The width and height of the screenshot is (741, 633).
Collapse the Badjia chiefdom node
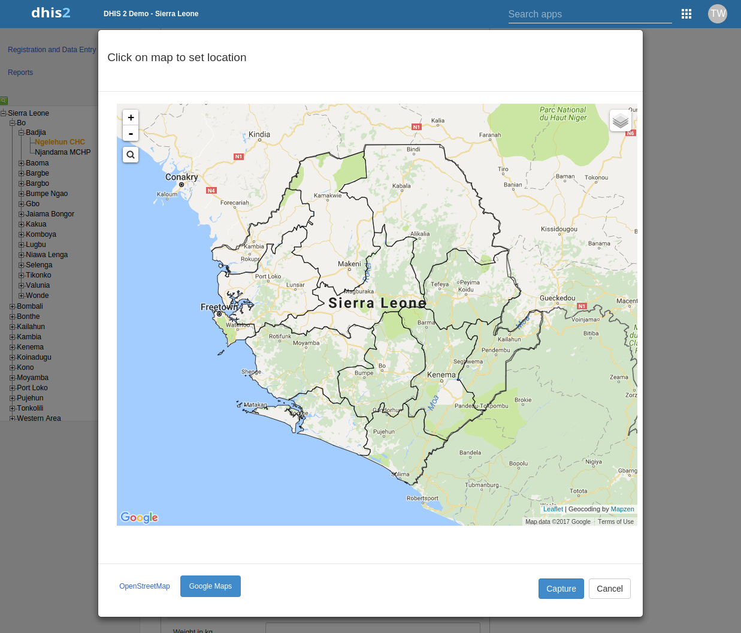20,132
